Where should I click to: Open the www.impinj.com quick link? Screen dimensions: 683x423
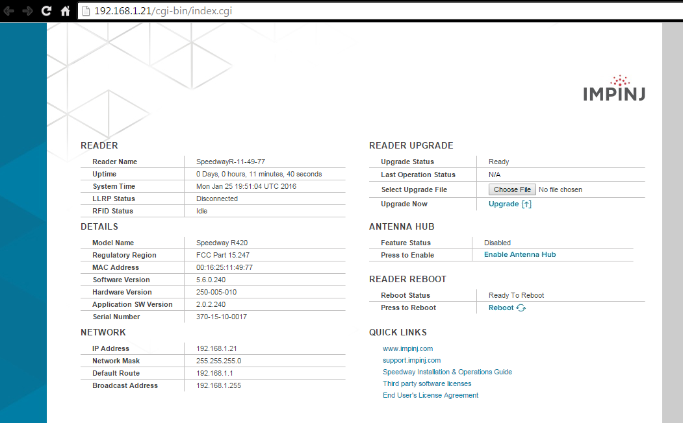tap(407, 348)
